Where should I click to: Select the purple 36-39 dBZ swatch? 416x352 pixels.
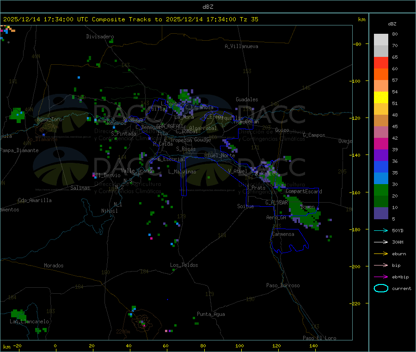[381, 155]
